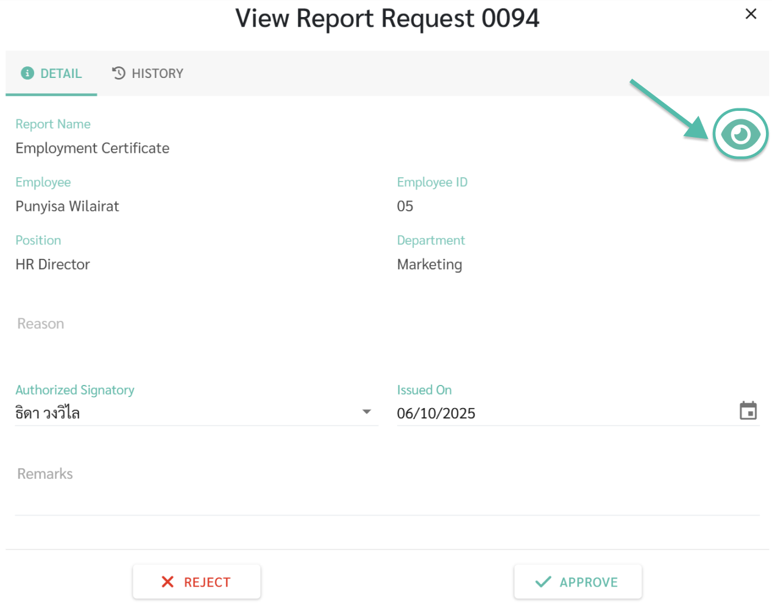Click the HR Director position text
The height and width of the screenshot is (606, 772).
click(x=53, y=264)
